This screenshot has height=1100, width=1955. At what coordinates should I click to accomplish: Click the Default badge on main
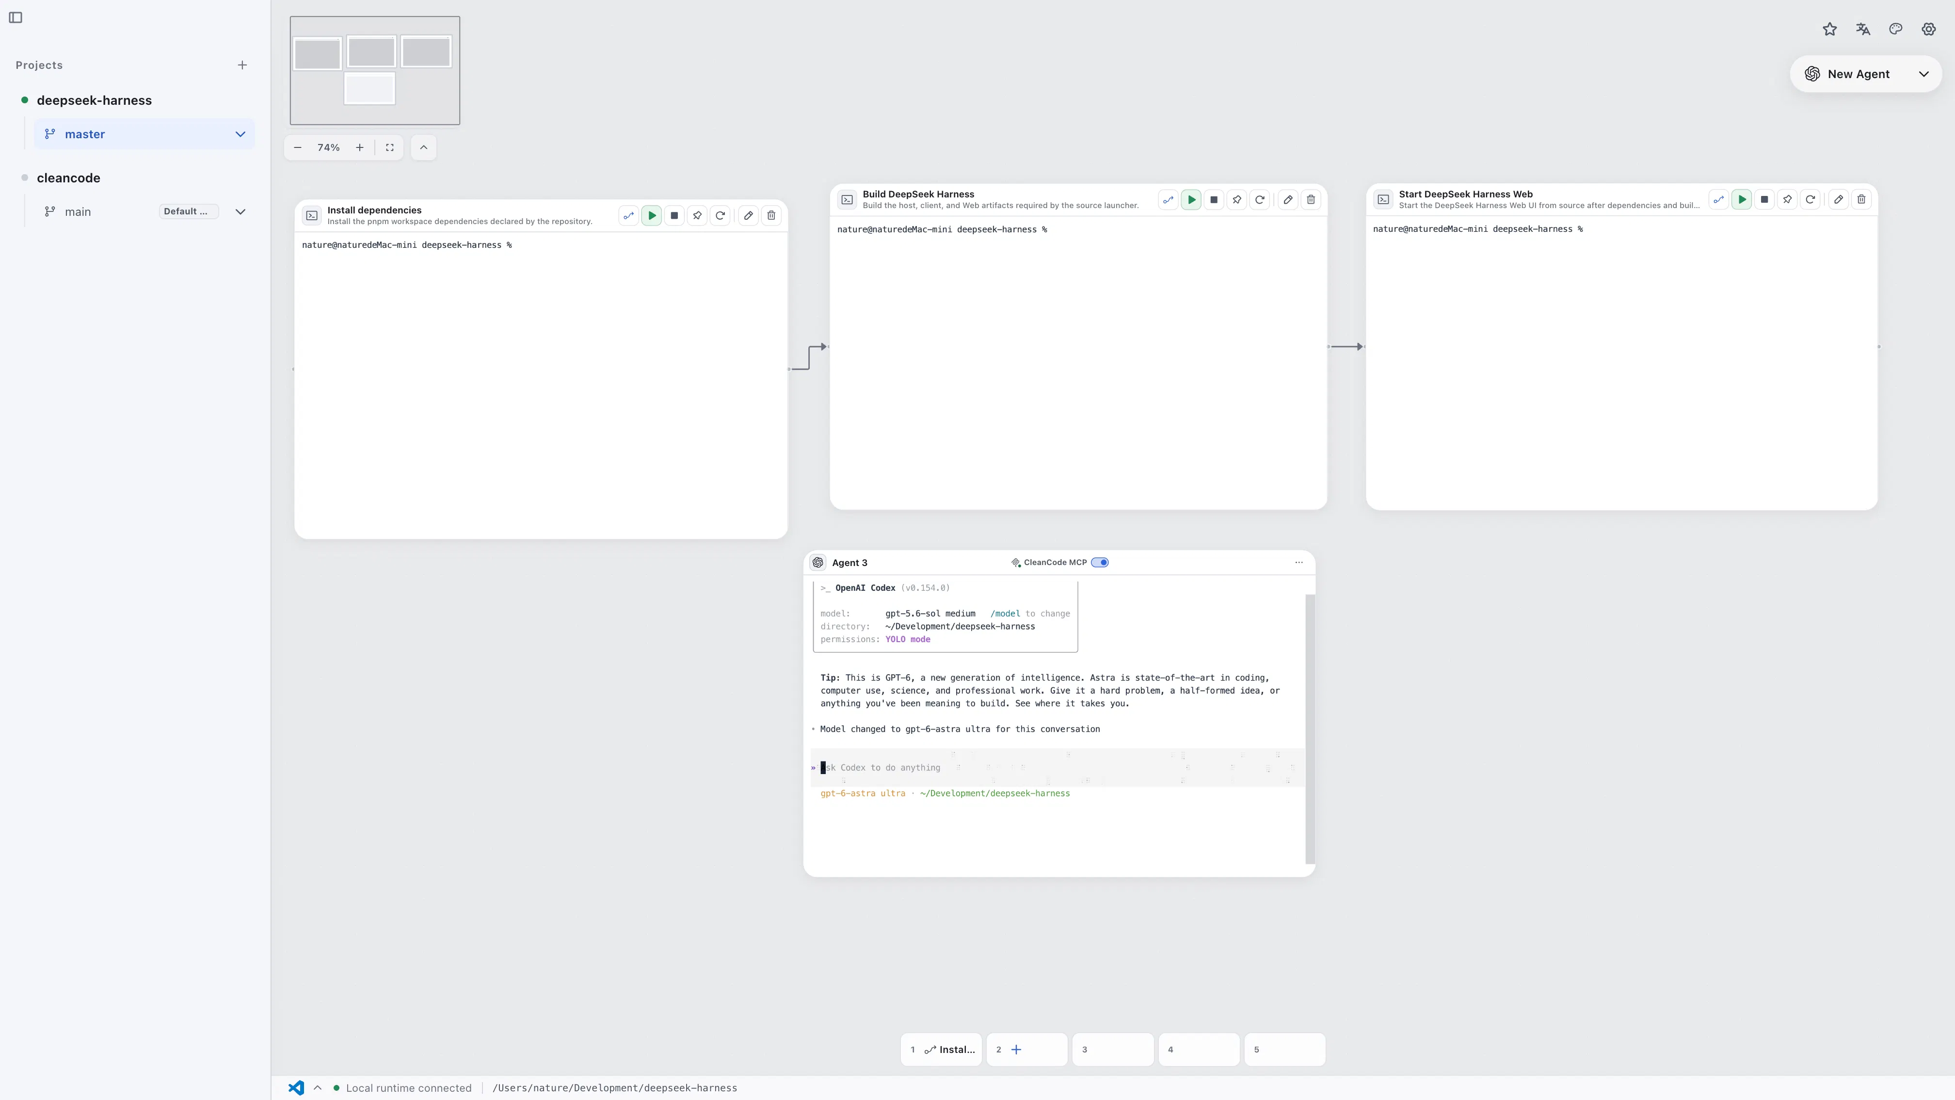(188, 212)
